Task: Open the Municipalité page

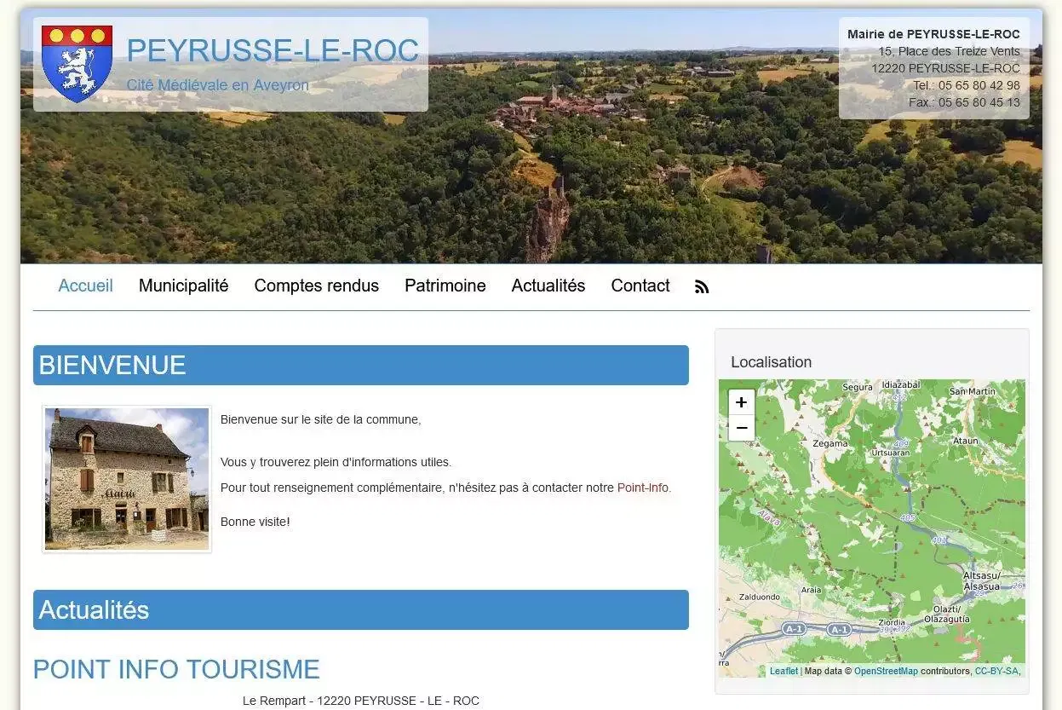Action: [x=183, y=286]
